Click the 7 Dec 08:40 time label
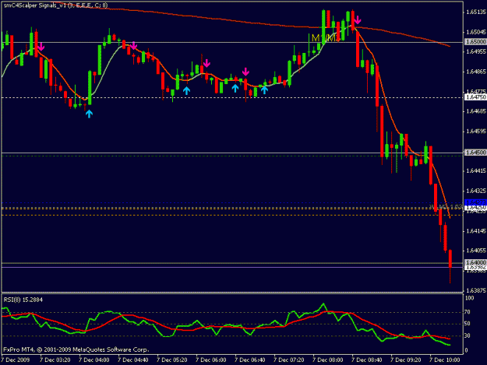The image size is (487, 365). (x=367, y=360)
